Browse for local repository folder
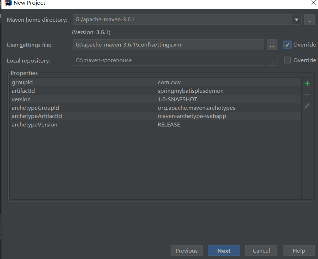 click(x=272, y=61)
